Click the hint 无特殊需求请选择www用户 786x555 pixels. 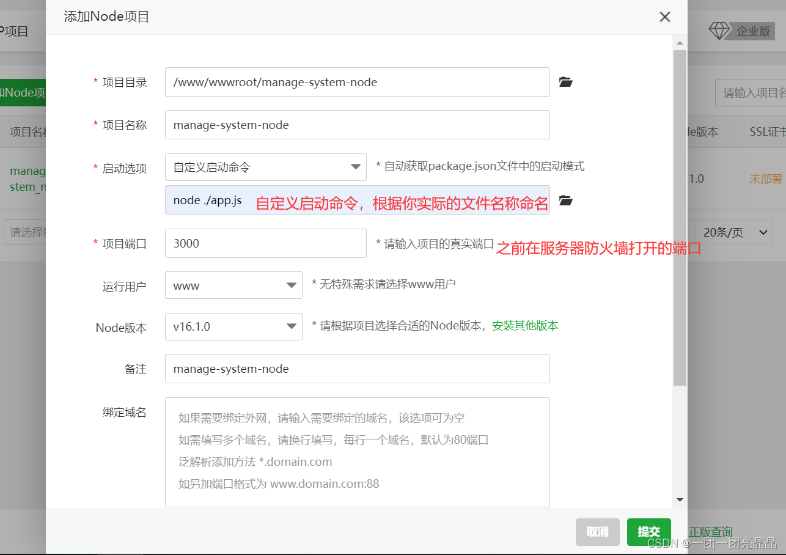(x=384, y=284)
